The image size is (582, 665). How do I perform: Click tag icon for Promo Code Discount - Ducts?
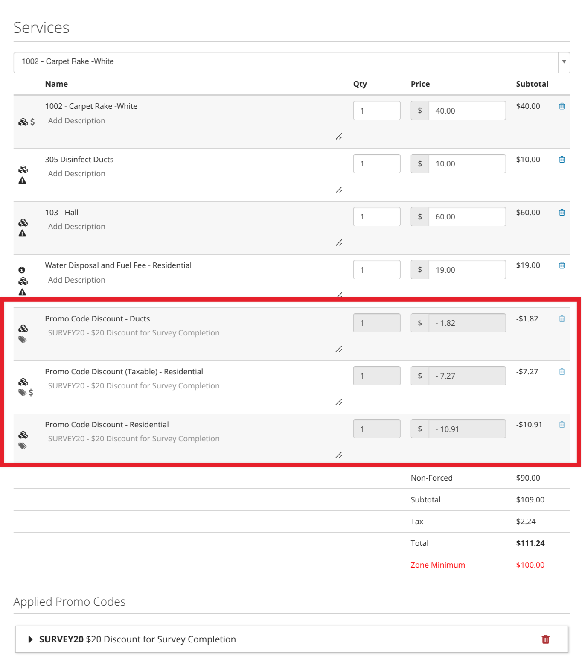(x=23, y=340)
